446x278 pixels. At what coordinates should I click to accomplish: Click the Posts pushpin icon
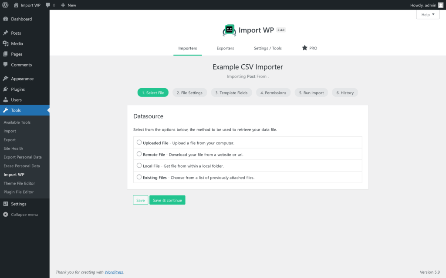pyautogui.click(x=6, y=33)
